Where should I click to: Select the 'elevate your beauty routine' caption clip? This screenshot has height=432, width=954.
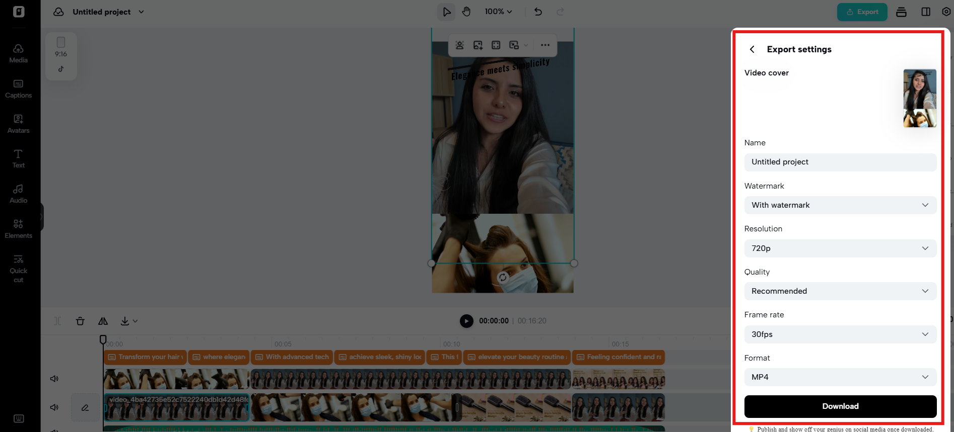click(517, 357)
